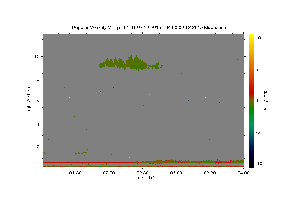The image size is (302, 201).
Task: Click the top colorbar tick label 10
Action: [x=258, y=38]
